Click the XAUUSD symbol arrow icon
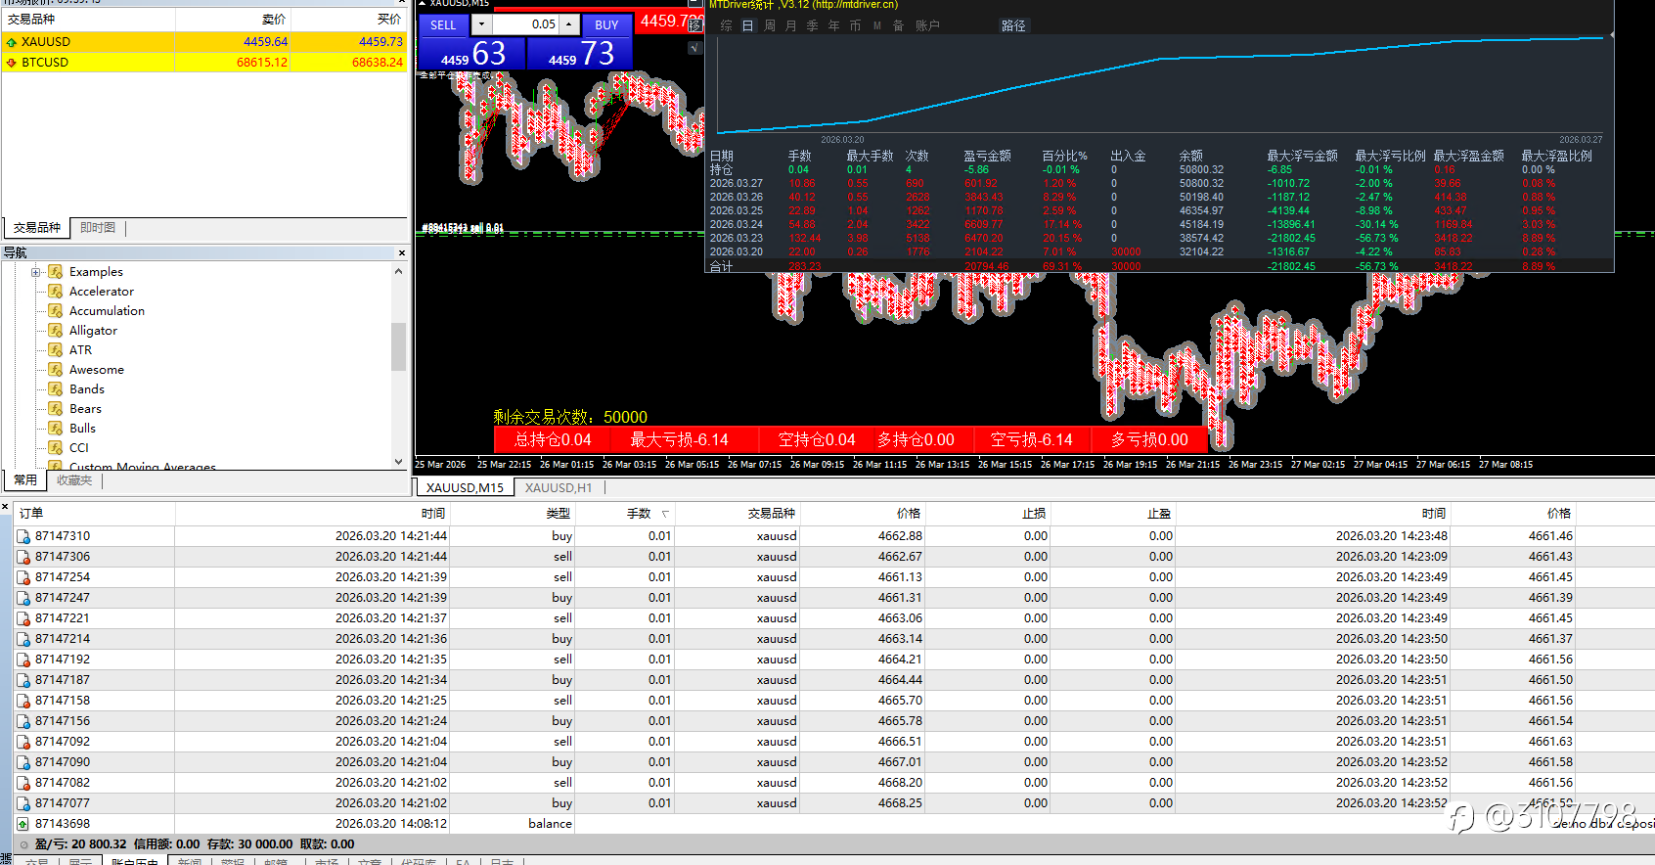1655x865 pixels. 11,42
